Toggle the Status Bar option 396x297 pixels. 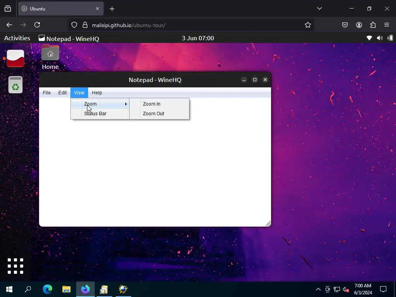(100, 114)
